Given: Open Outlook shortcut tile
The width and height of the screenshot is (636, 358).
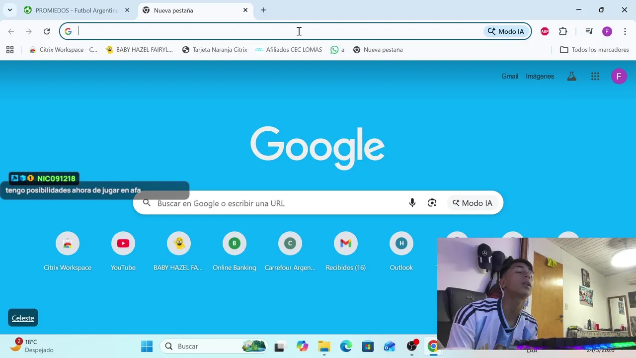Looking at the screenshot, I should click(x=401, y=252).
